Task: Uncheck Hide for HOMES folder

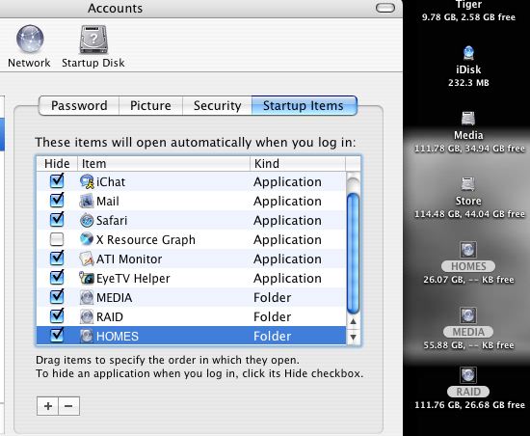Action: (x=57, y=336)
